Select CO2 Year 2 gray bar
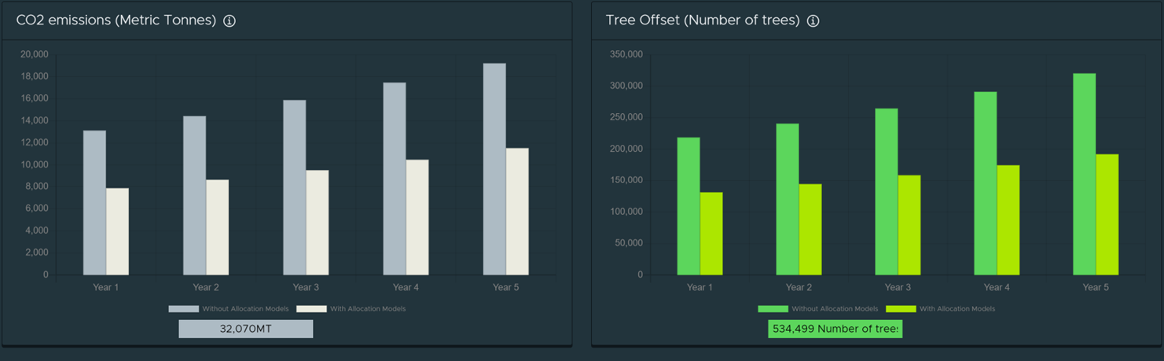Image resolution: width=1164 pixels, height=361 pixels. [194, 196]
